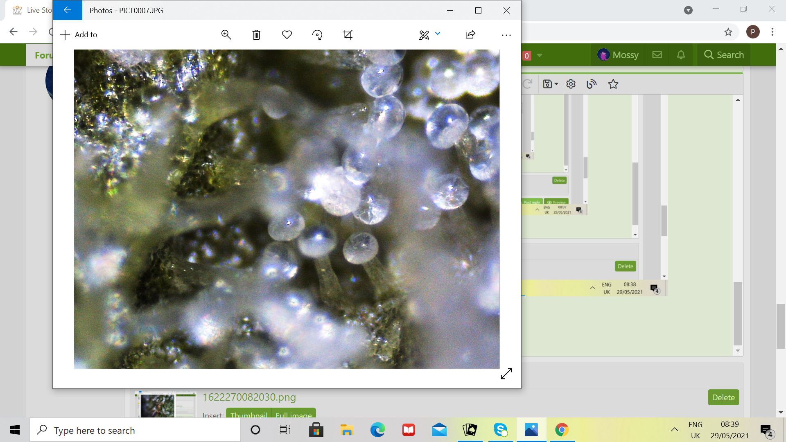Open File Explorer from taskbar
This screenshot has height=442, width=786.
tap(347, 430)
